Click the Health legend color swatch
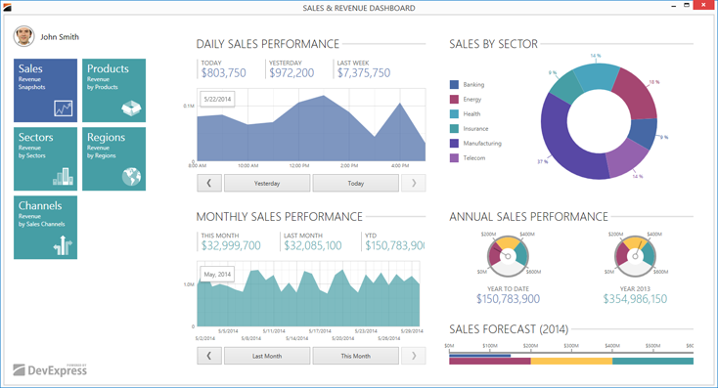718x388 pixels. pyautogui.click(x=454, y=114)
